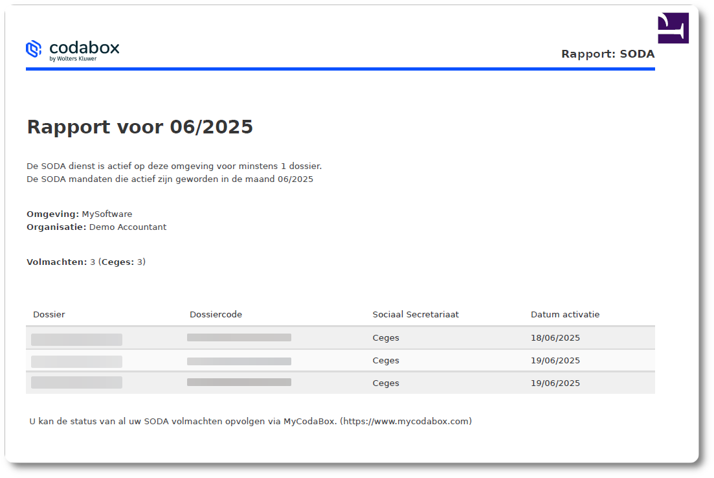
Task: Open the https://www.mycodabox.com link
Action: [x=406, y=422]
